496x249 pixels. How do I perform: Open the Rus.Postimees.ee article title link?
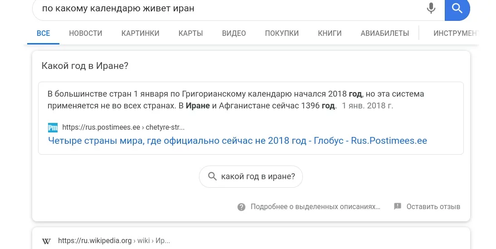(238, 141)
